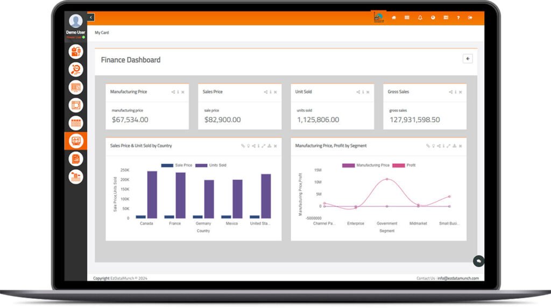Viewport: 551px width, 308px height.
Task: Click the EzDataMunch logo in header
Action: click(x=379, y=17)
